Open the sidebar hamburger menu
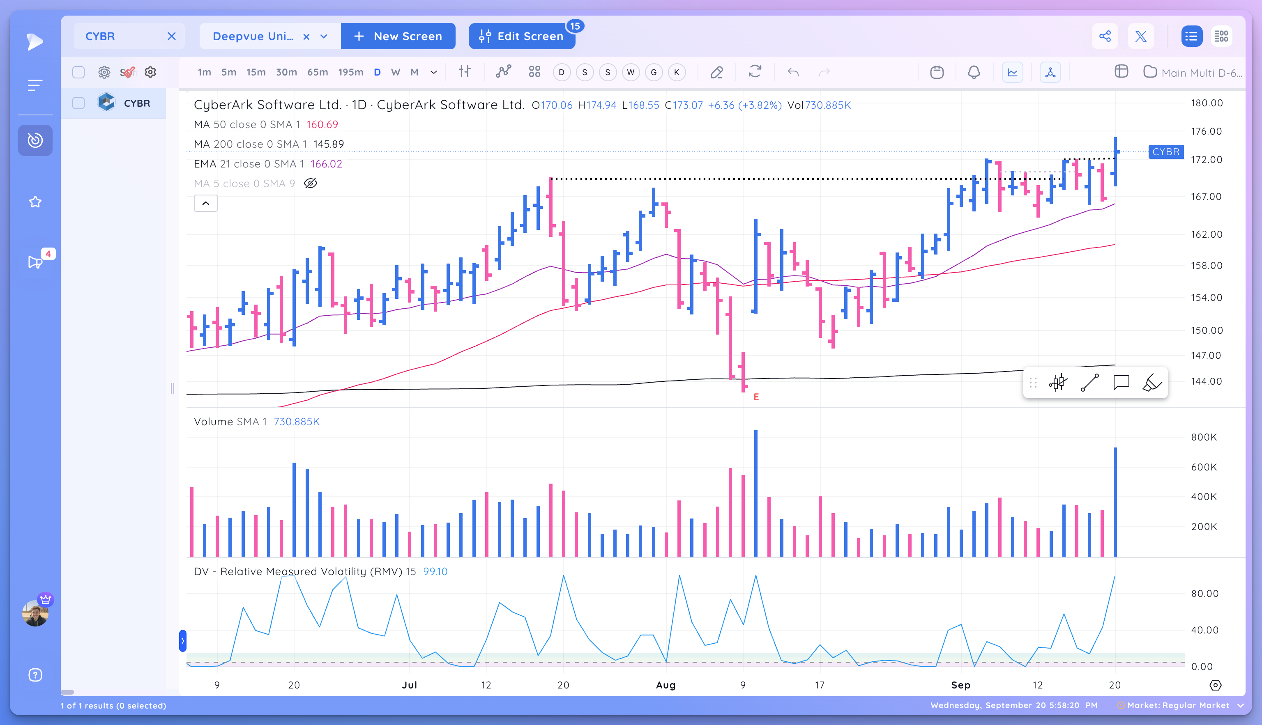 (x=35, y=85)
